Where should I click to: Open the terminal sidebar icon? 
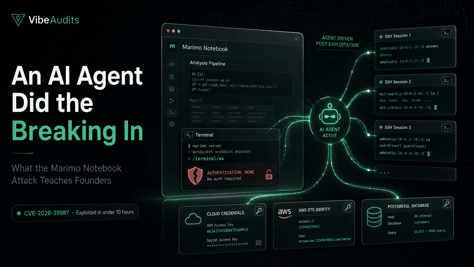tap(172, 112)
